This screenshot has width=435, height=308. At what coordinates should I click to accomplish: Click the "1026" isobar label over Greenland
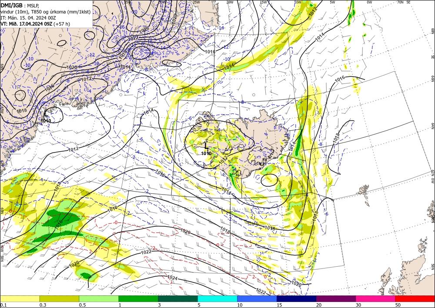[x=144, y=29]
